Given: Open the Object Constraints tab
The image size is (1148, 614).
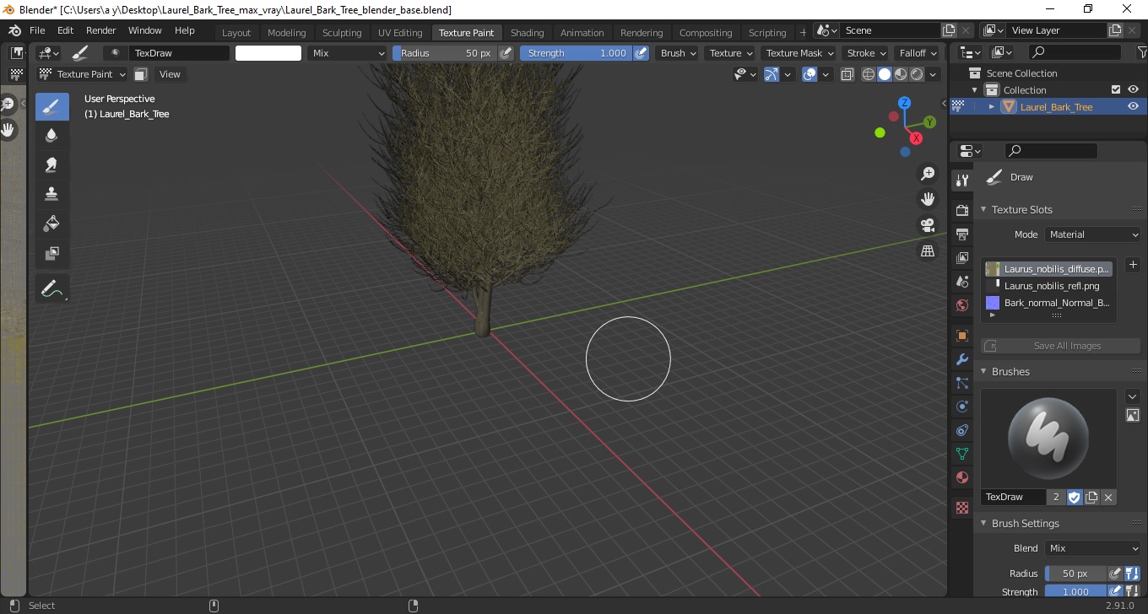Looking at the screenshot, I should point(961,430).
